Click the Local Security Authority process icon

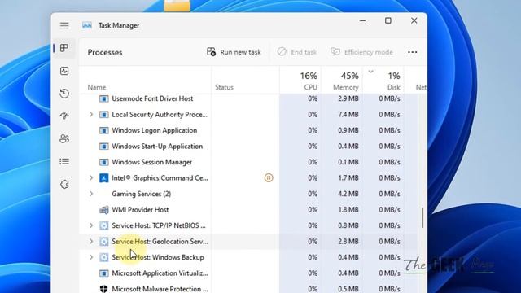point(104,115)
